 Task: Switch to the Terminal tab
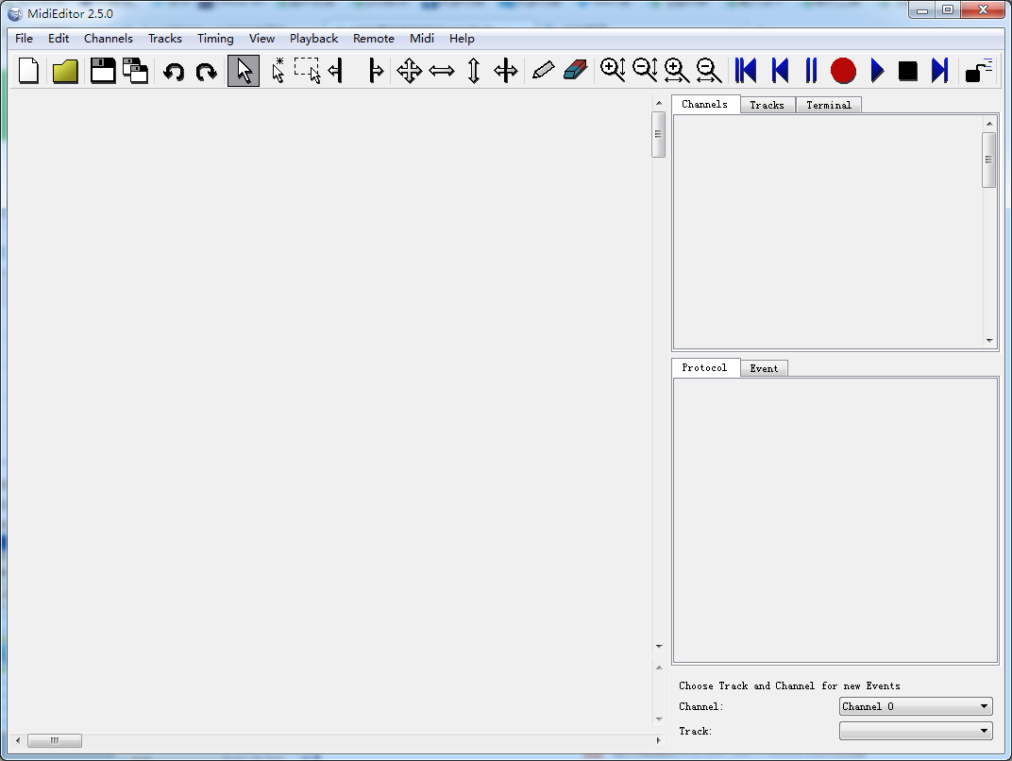point(829,105)
